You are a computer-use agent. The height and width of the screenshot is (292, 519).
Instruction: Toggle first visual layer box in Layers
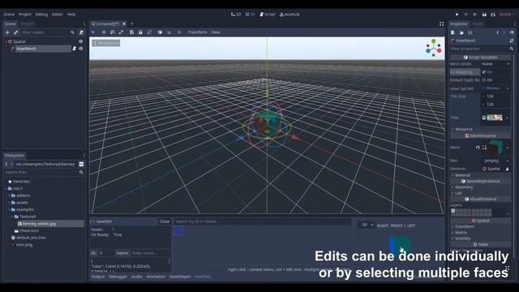(453, 211)
